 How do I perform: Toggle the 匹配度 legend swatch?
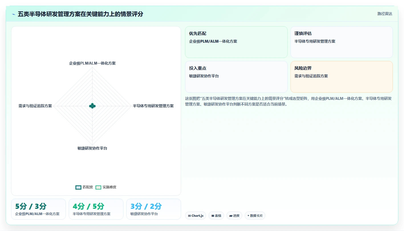[78, 187]
